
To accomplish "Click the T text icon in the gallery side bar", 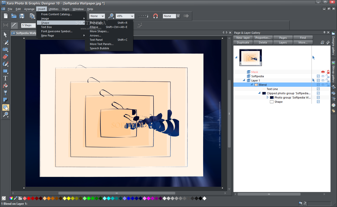I will click(x=334, y=99).
